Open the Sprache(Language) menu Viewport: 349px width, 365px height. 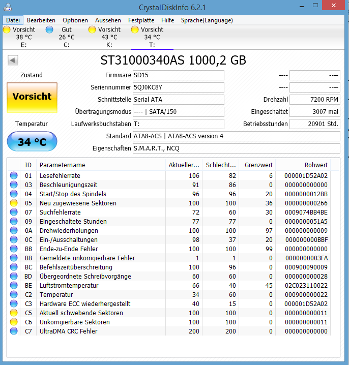pos(207,20)
